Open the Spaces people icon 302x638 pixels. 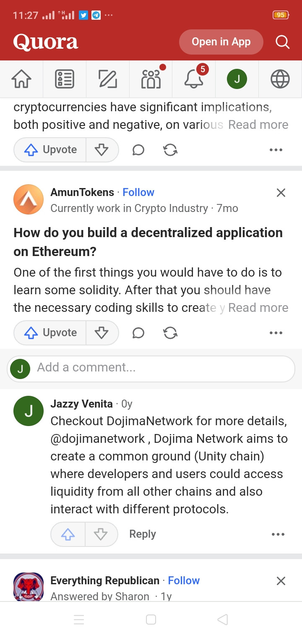click(151, 79)
